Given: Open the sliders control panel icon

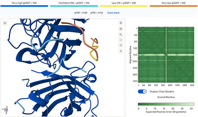Looking at the screenshot, I should point(121,45).
